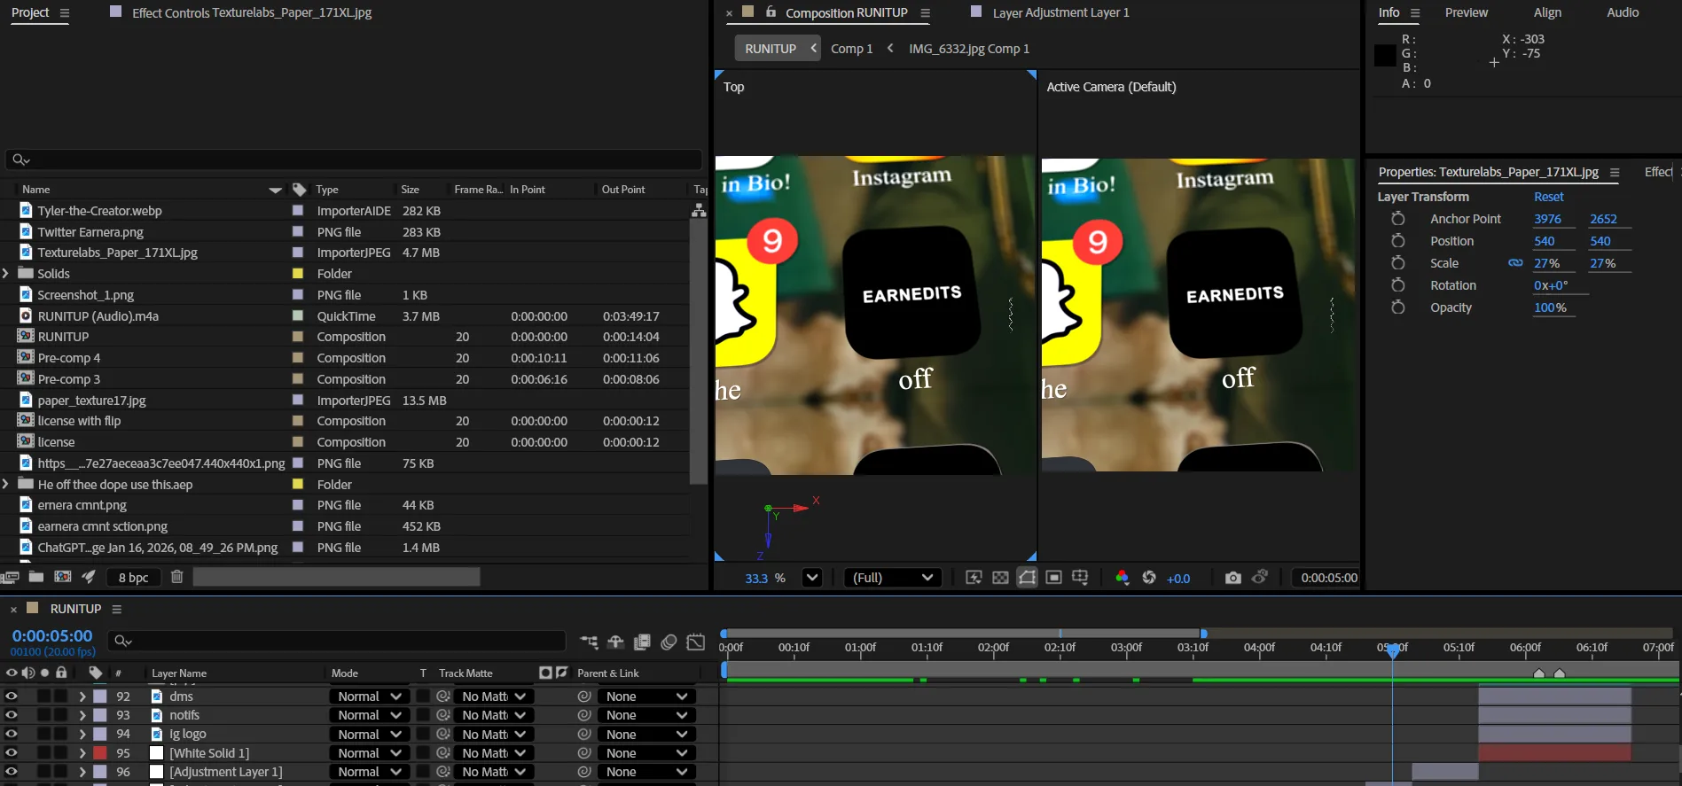This screenshot has width=1682, height=786.
Task: Click the snapshot camera icon in viewer
Action: pyautogui.click(x=1232, y=578)
